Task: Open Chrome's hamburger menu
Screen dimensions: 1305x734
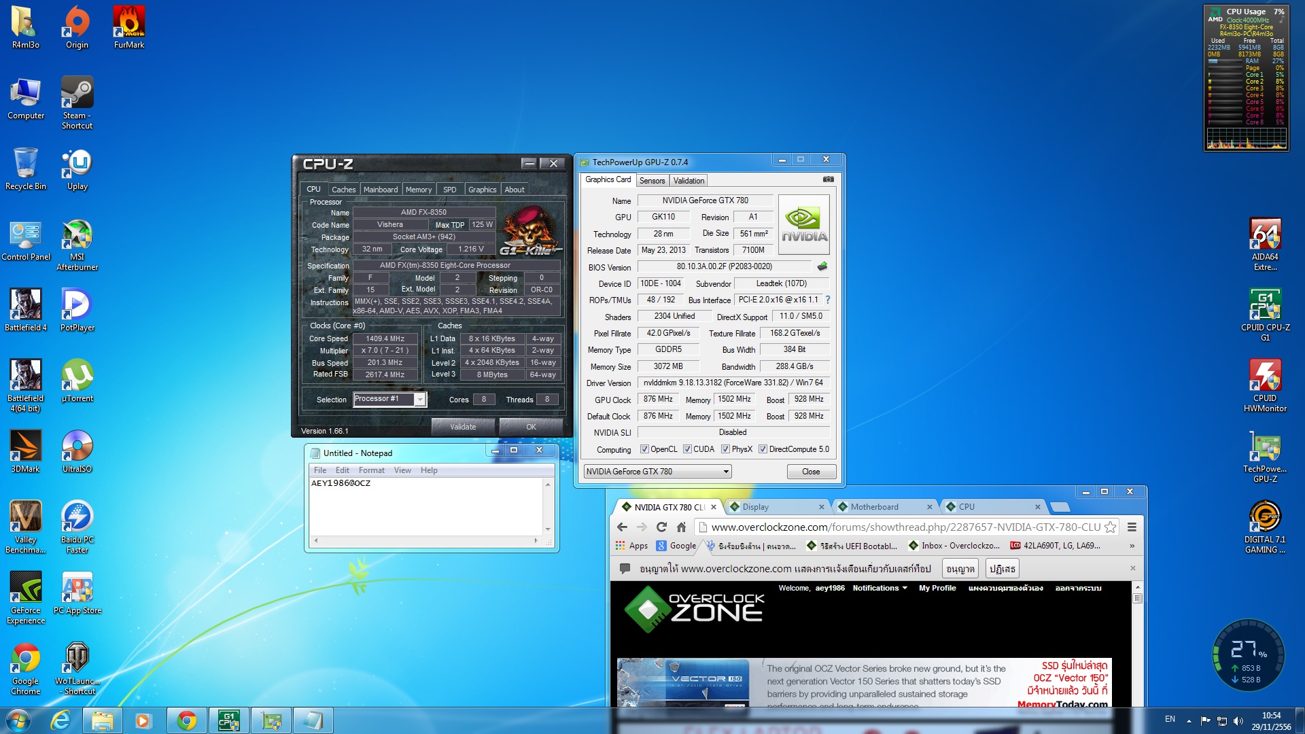Action: pos(1132,527)
